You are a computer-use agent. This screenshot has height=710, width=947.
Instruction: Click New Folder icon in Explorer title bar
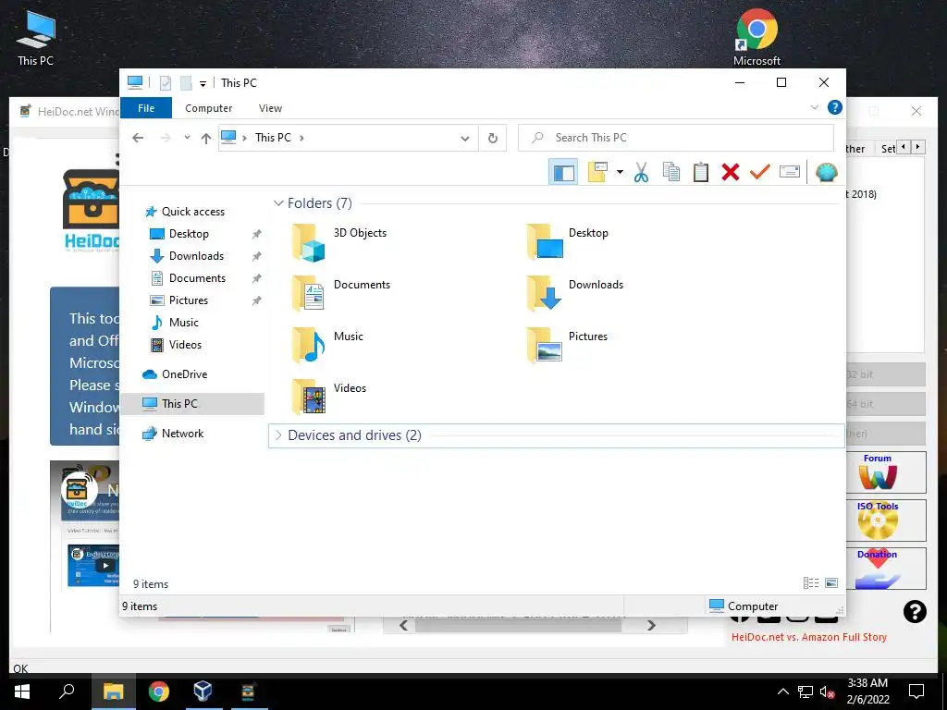[x=186, y=82]
